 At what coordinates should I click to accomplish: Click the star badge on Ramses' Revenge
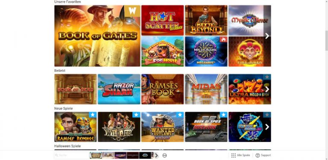93,115
